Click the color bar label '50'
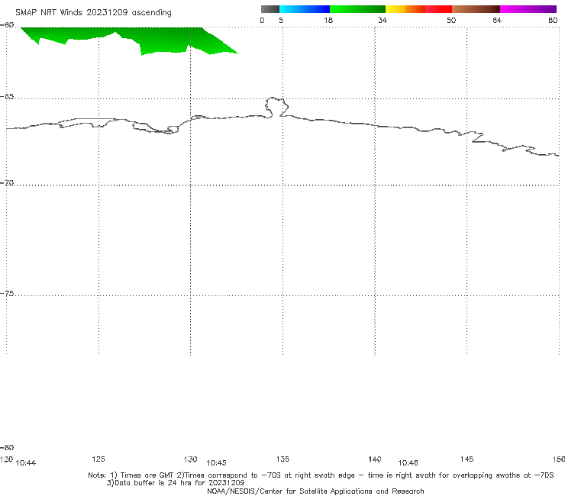Image resolution: width=565 pixels, height=496 pixels. pos(451,20)
